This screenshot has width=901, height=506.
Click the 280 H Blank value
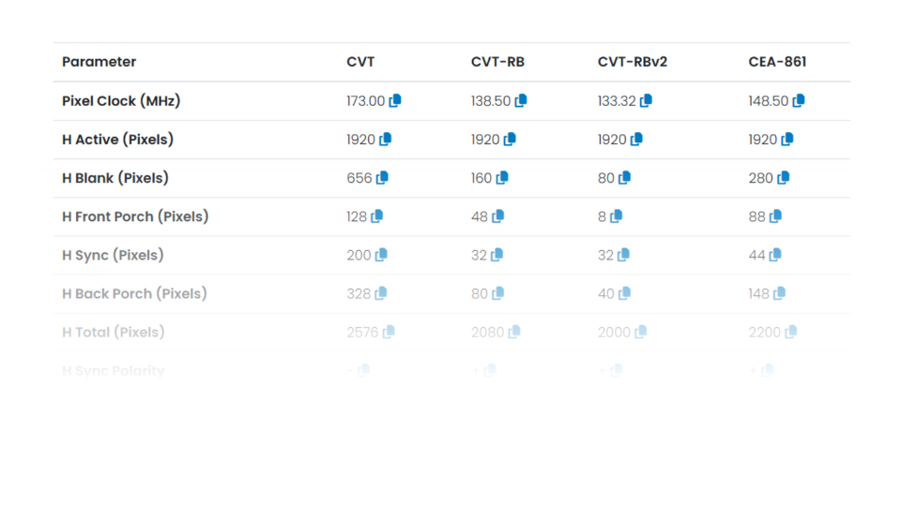point(761,178)
